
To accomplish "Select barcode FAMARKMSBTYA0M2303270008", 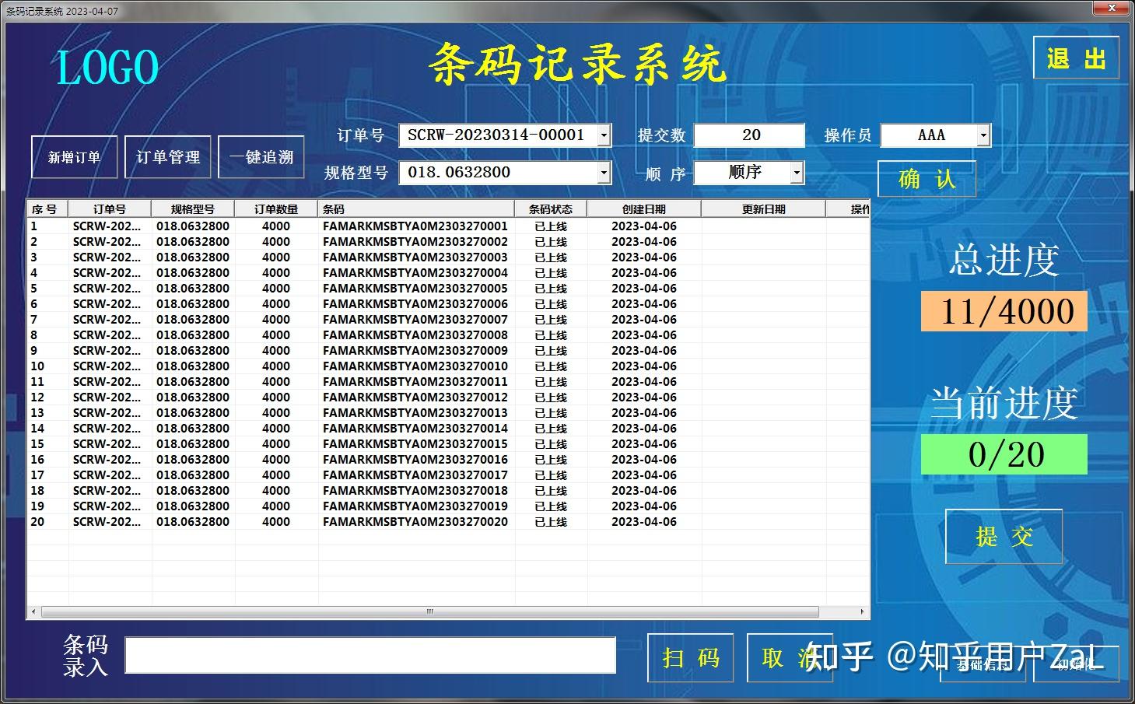I will (415, 335).
